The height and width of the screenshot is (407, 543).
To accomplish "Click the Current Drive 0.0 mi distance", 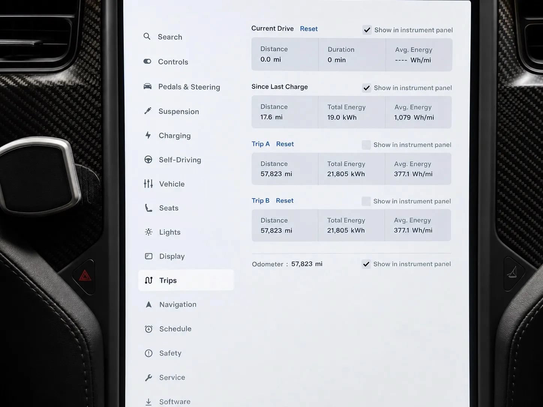I will [x=271, y=59].
